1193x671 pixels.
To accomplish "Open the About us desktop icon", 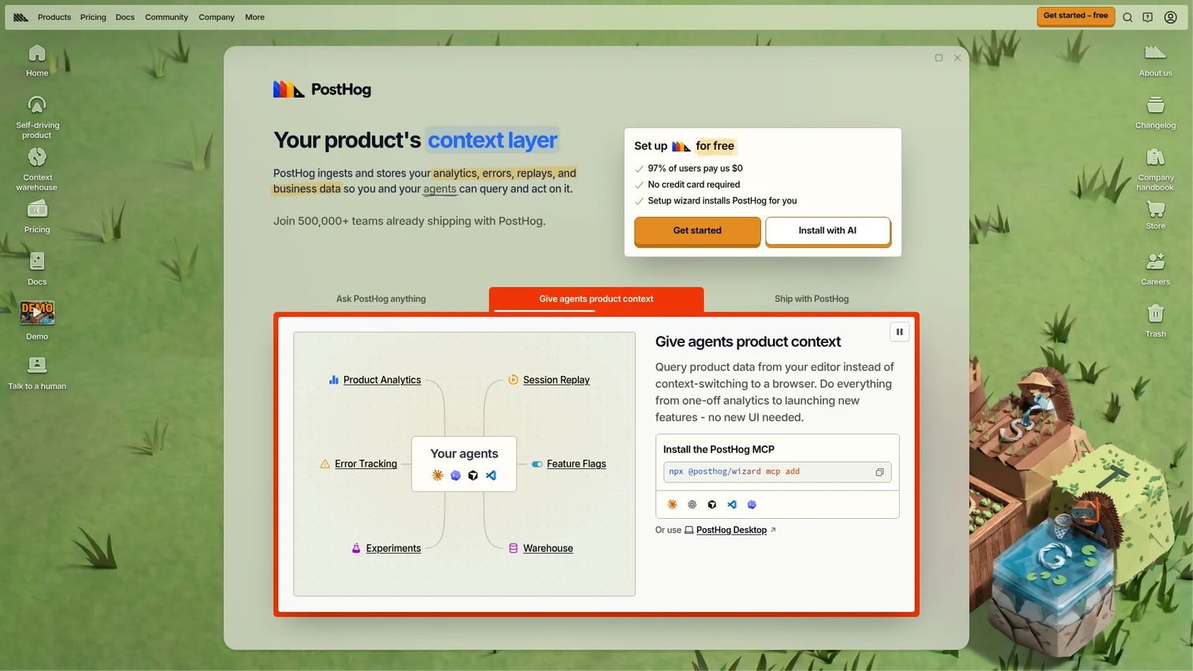I will click(x=1155, y=61).
